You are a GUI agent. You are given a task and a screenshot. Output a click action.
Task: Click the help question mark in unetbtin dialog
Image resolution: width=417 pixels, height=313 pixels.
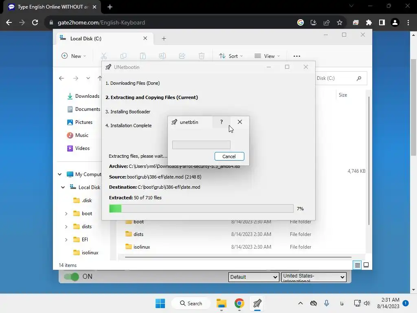(x=221, y=122)
